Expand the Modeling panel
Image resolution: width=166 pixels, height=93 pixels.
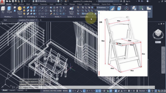pos(8,17)
